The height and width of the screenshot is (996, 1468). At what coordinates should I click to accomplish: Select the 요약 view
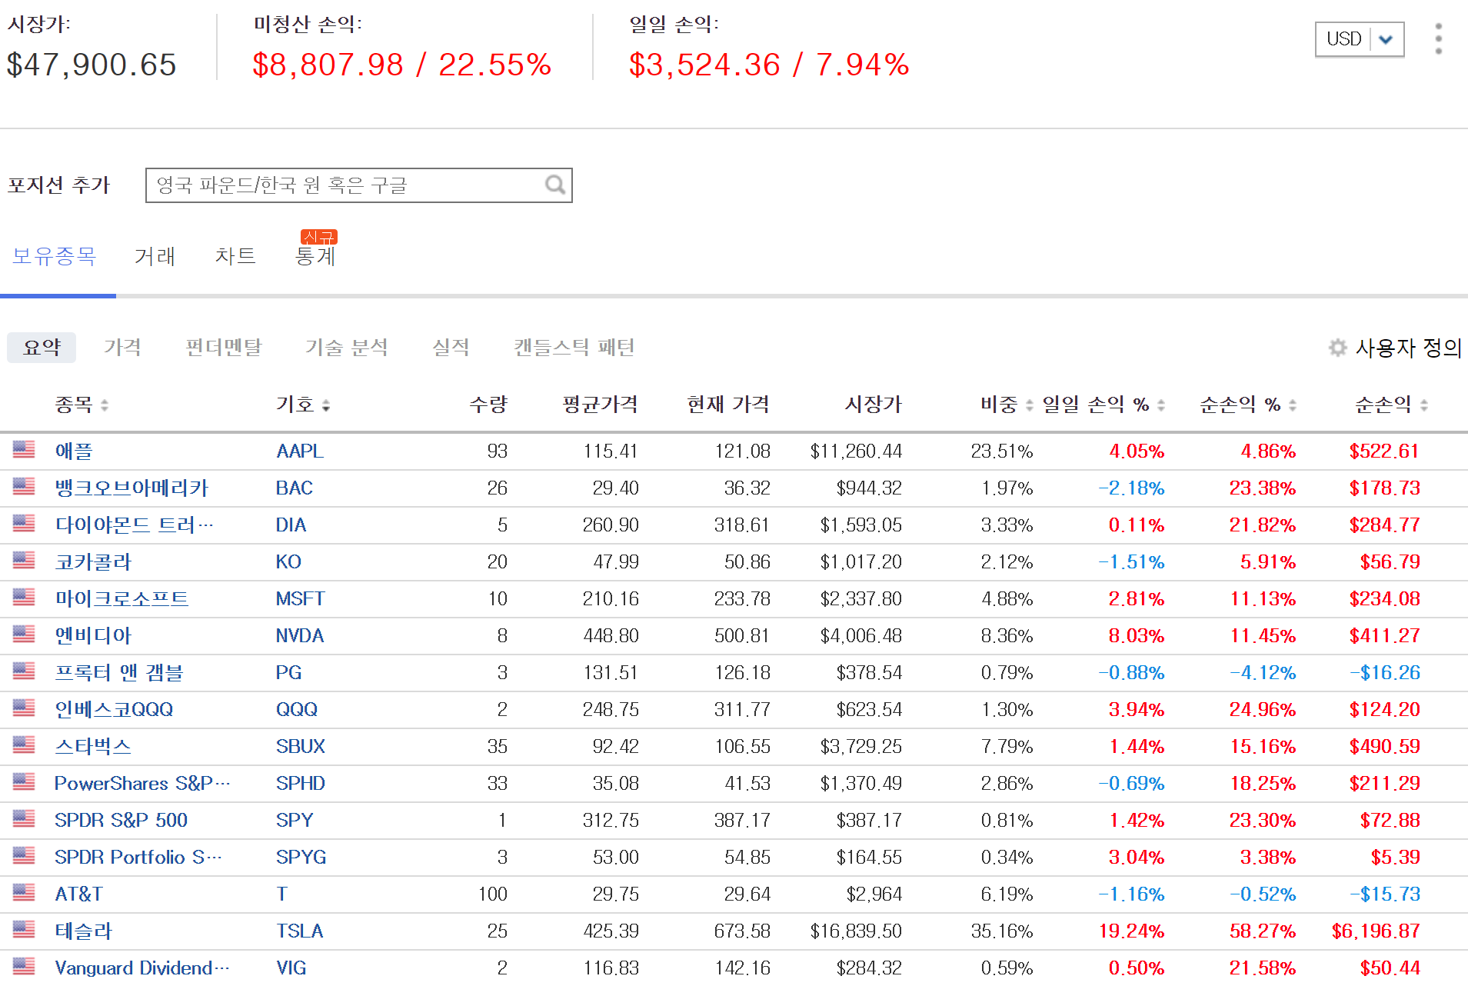click(x=42, y=348)
